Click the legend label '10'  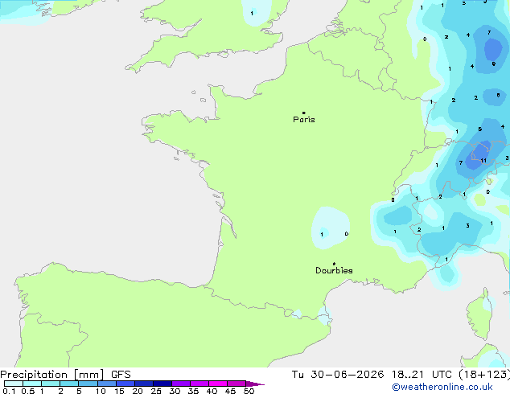[101, 391]
